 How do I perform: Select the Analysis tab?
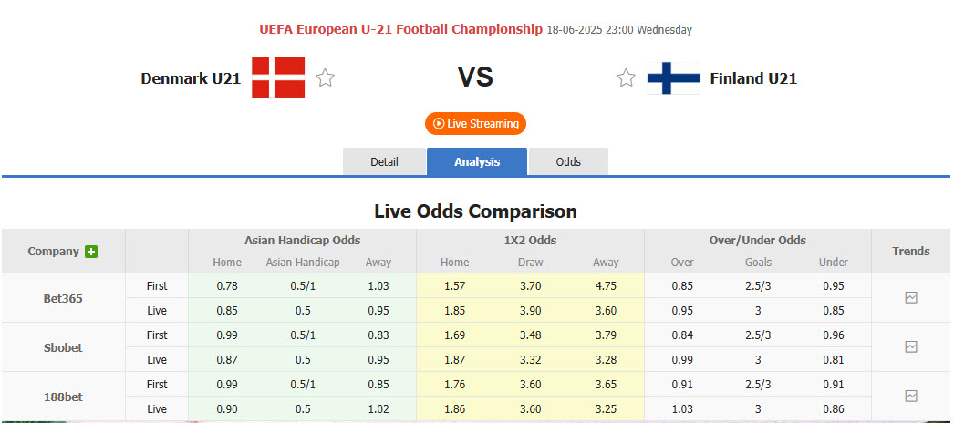click(x=477, y=161)
